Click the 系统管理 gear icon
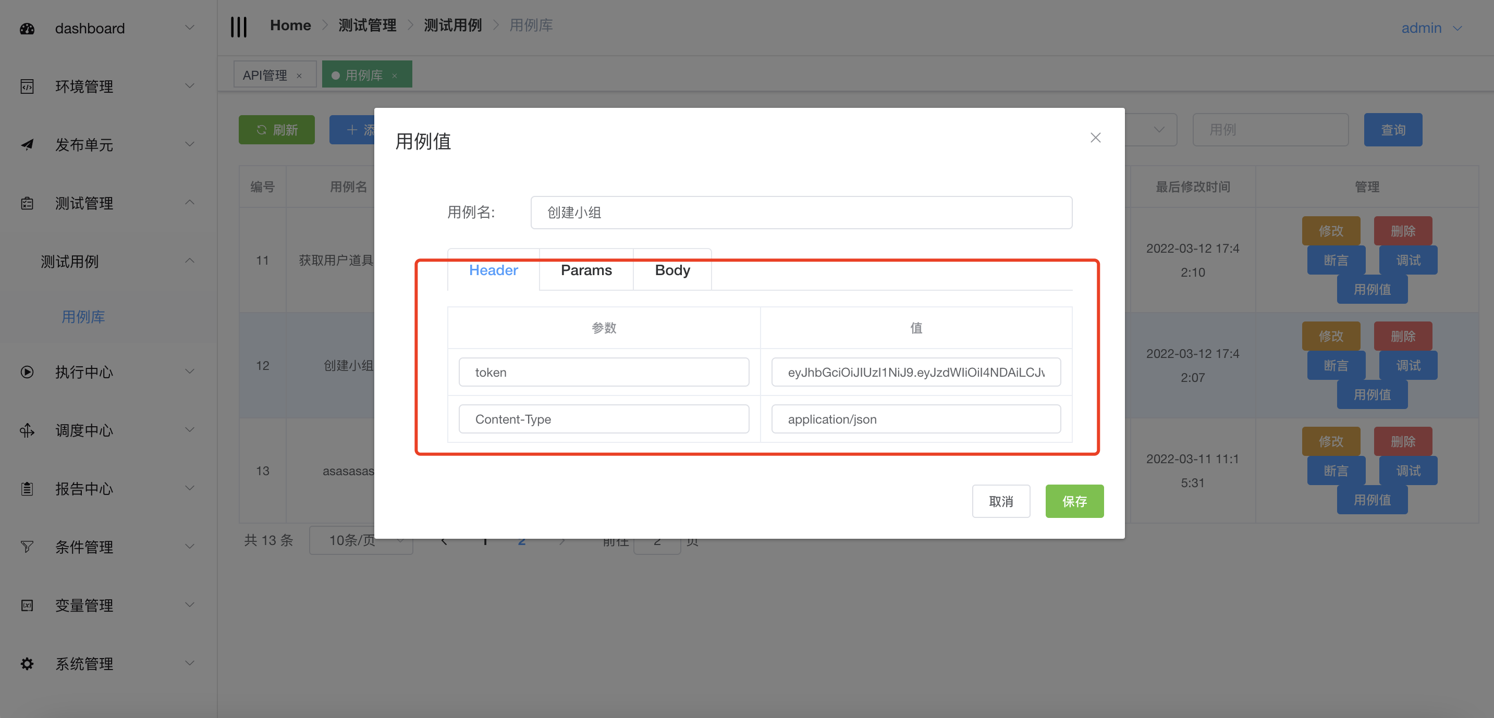 tap(27, 663)
